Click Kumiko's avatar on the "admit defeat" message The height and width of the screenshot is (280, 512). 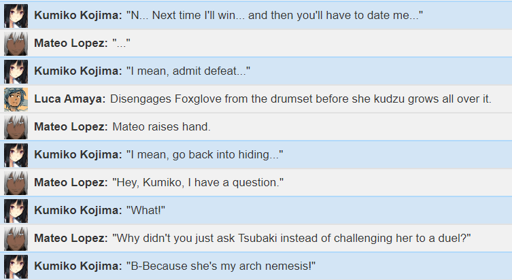coord(16,71)
